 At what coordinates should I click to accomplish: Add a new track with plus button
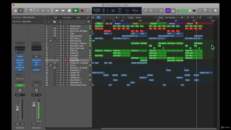point(49,22)
